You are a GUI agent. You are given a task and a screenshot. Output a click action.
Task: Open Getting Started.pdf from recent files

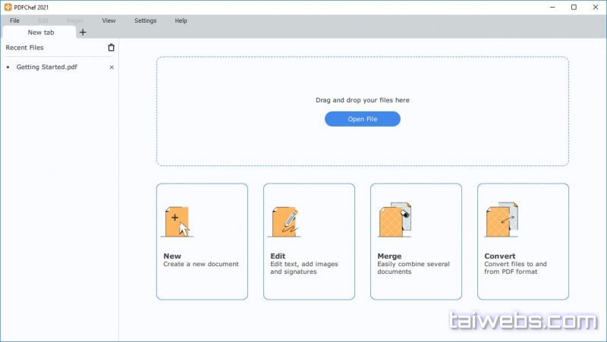pos(46,67)
